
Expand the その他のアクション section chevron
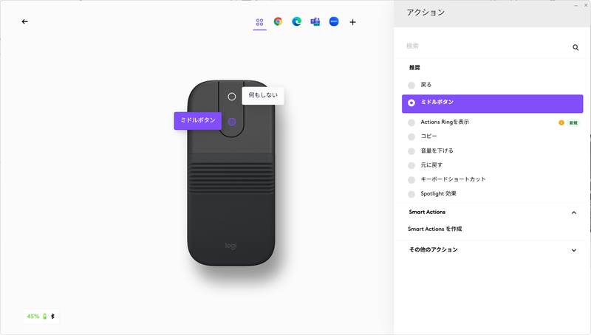574,250
